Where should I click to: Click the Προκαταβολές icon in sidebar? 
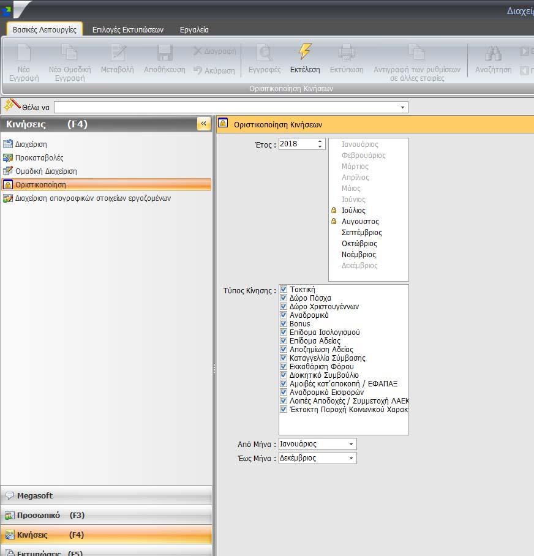(x=8, y=157)
